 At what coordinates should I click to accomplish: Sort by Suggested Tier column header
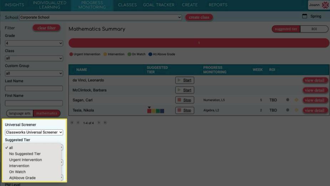click(157, 70)
